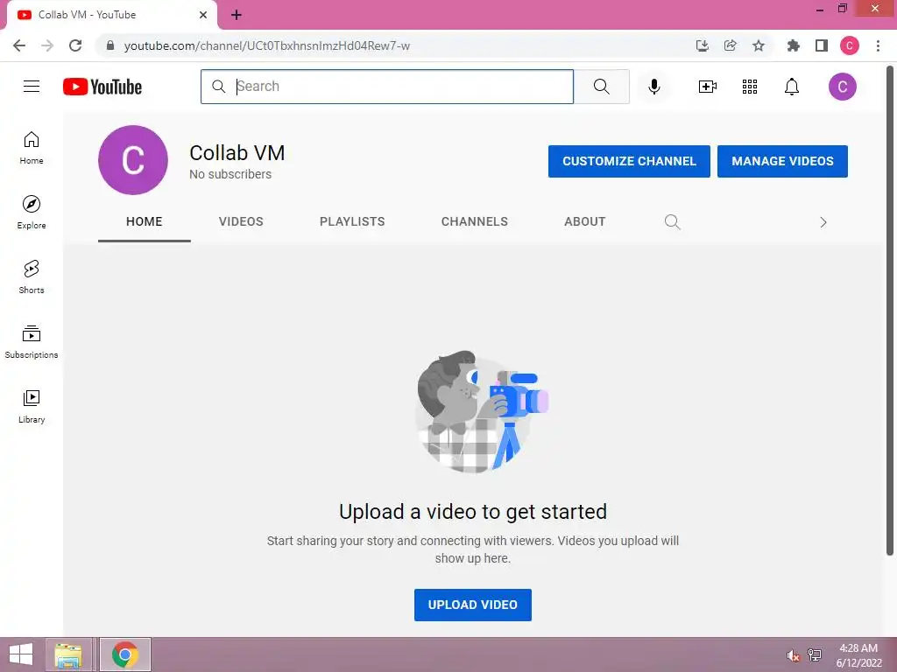Image resolution: width=897 pixels, height=672 pixels.
Task: Open the Create video camera icon
Action: (x=708, y=87)
